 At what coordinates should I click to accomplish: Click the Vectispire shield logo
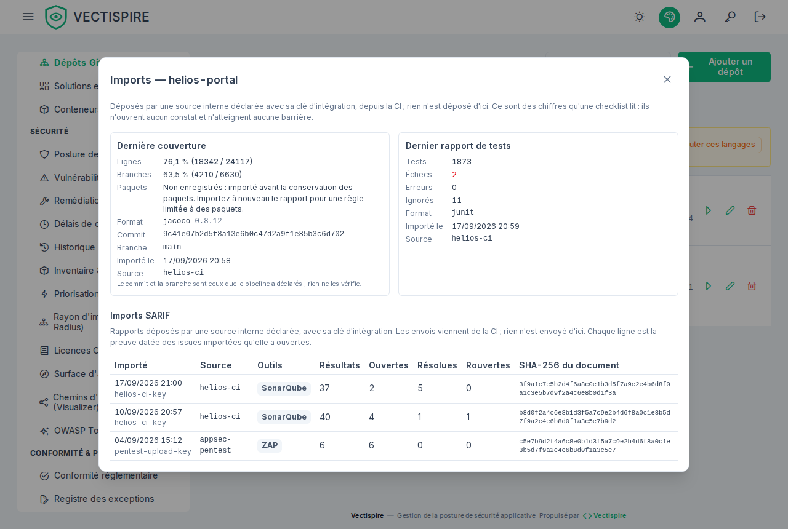click(x=56, y=17)
